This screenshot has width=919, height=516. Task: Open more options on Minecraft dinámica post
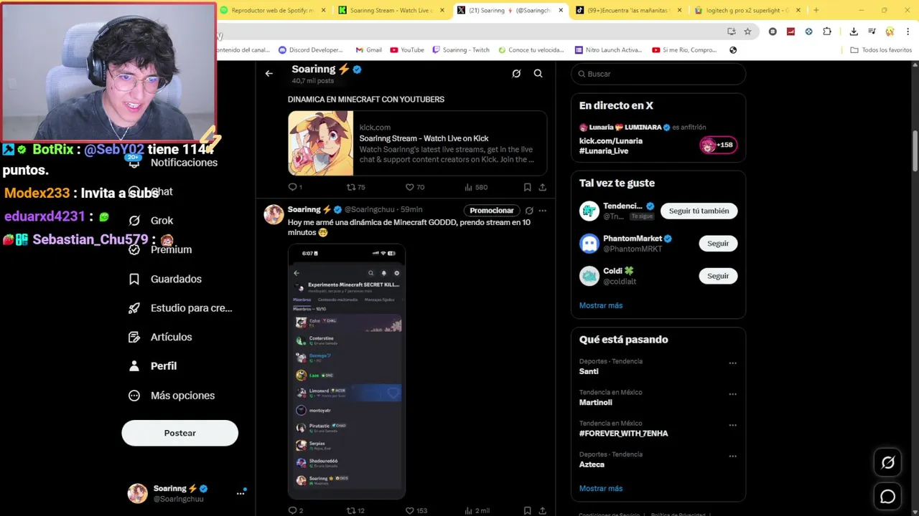[542, 211]
